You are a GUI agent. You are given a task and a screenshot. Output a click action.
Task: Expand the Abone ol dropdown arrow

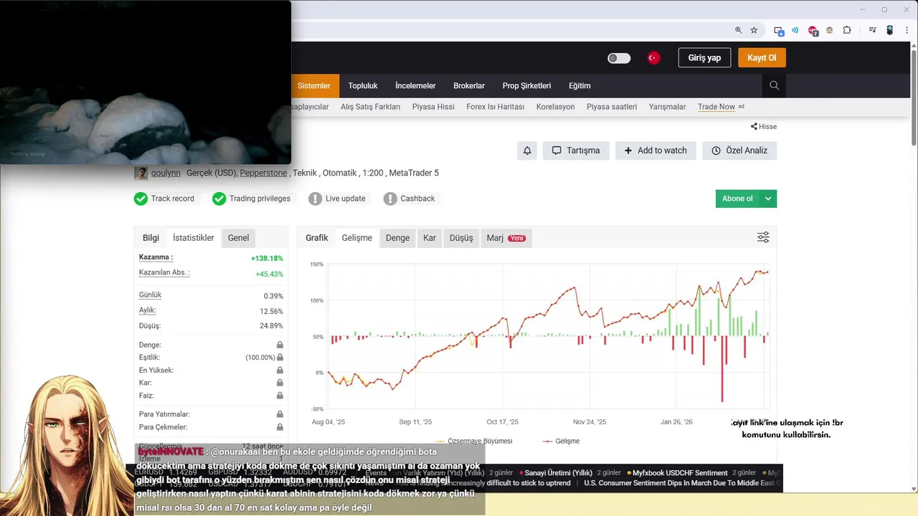tap(768, 199)
